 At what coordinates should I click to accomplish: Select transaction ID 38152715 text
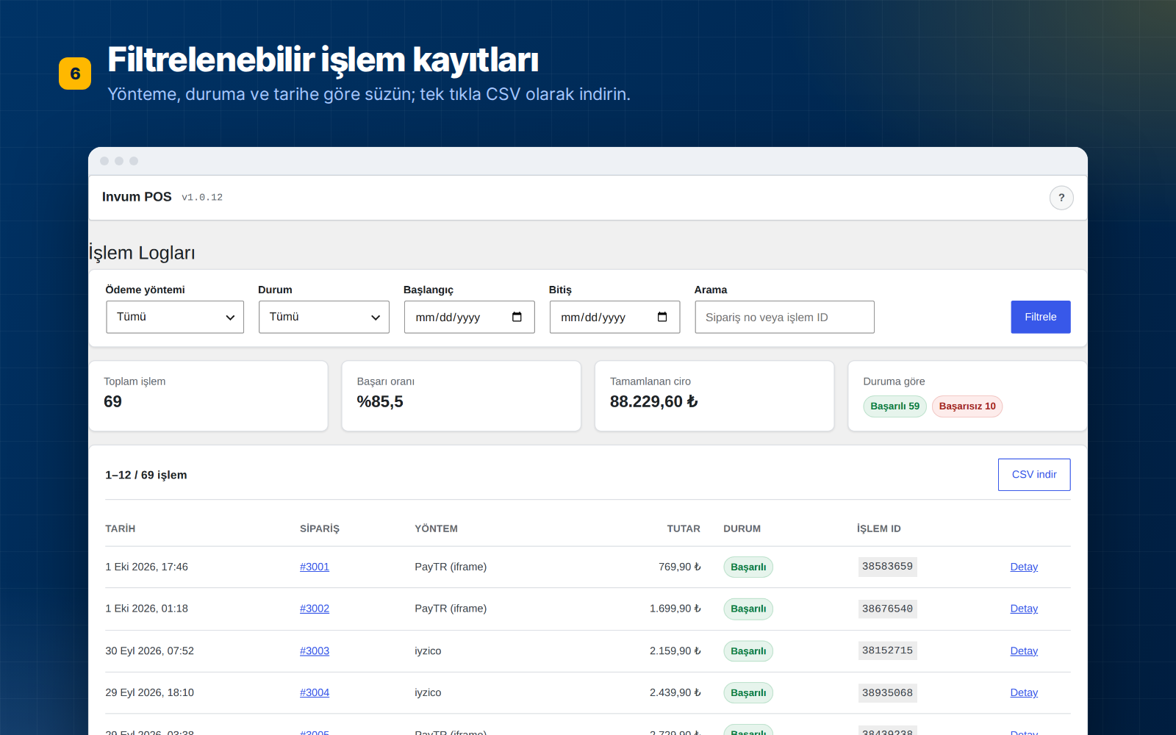pos(887,650)
